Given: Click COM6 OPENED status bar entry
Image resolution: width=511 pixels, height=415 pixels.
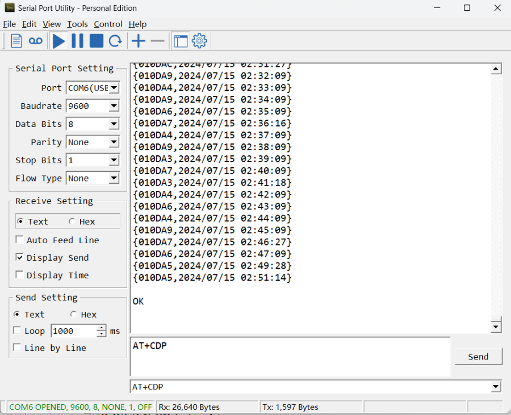Looking at the screenshot, I should pos(81,407).
